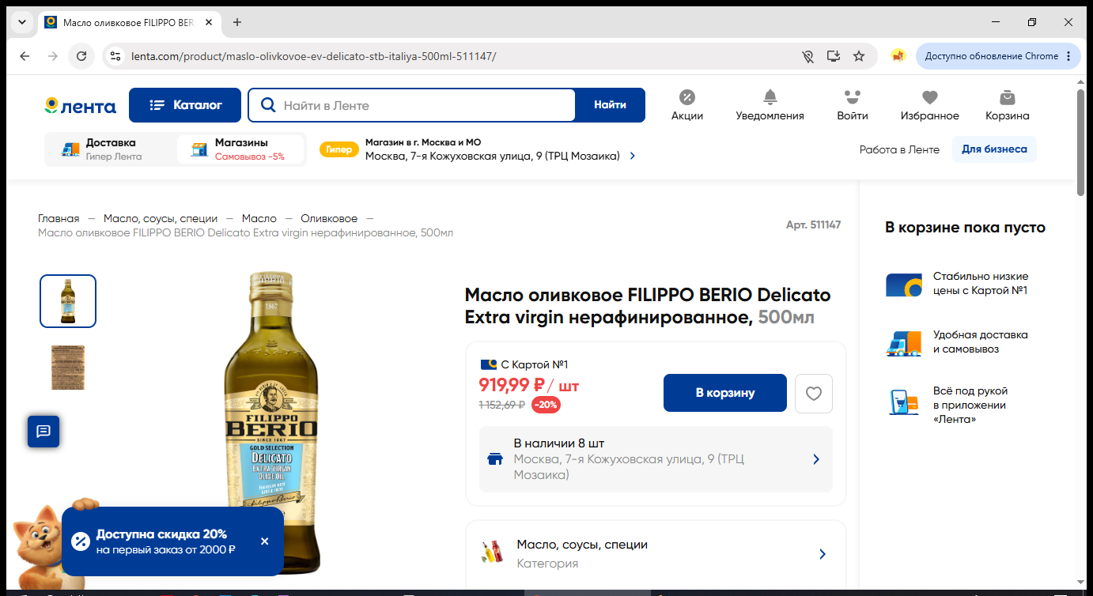1093x596 pixels.
Task: Open the tab search dropdown
Action: [21, 22]
